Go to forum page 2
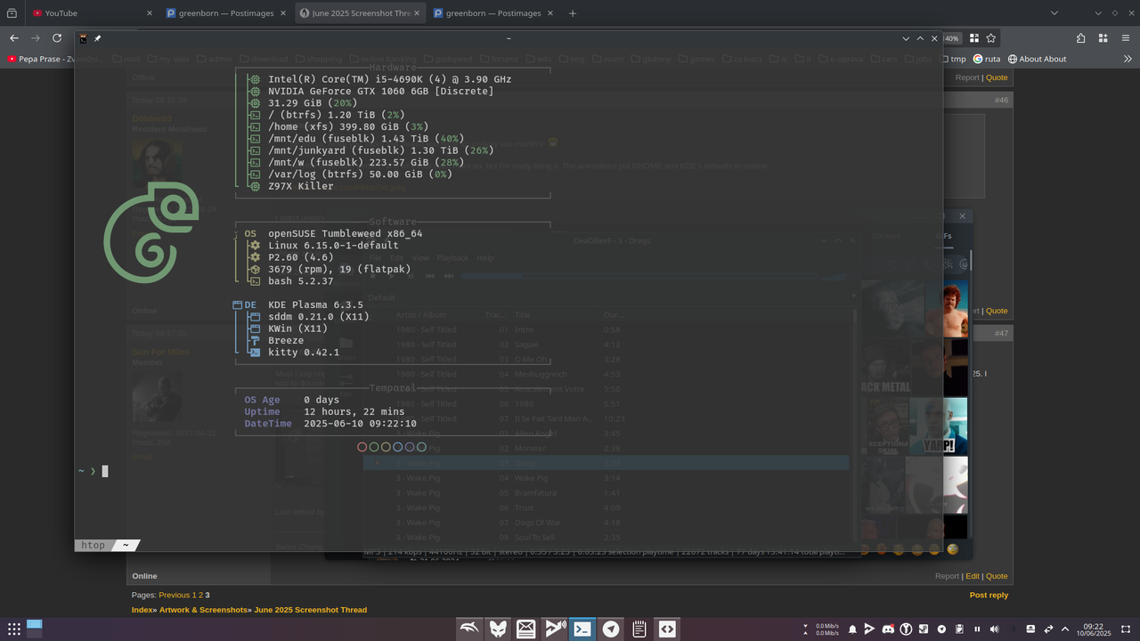 (200, 595)
